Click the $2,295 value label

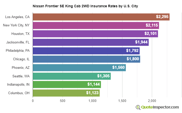click(162, 17)
